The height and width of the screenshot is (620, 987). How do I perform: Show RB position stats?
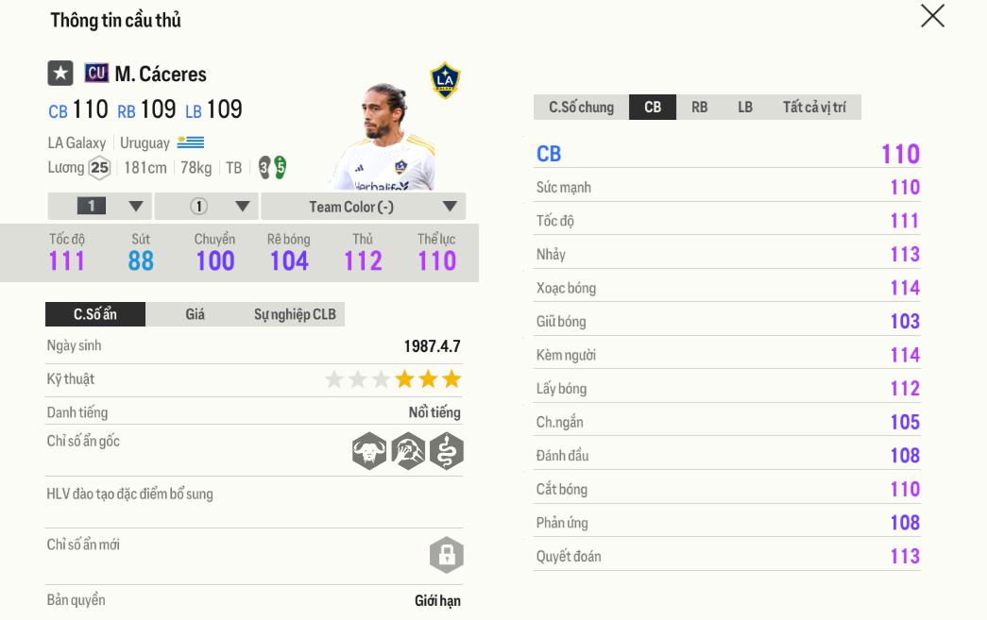(x=699, y=108)
